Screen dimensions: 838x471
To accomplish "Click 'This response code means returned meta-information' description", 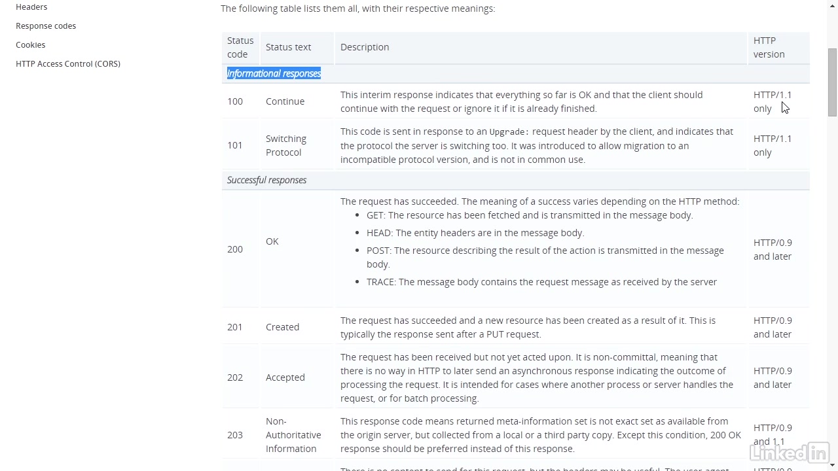I will click(x=541, y=435).
